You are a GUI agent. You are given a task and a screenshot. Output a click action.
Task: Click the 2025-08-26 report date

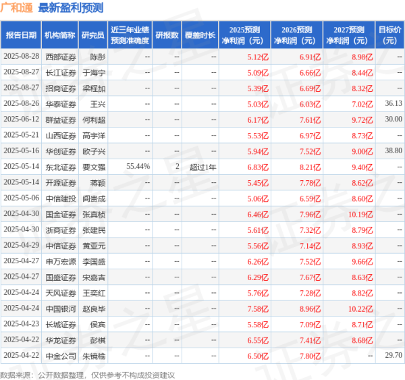21,103
